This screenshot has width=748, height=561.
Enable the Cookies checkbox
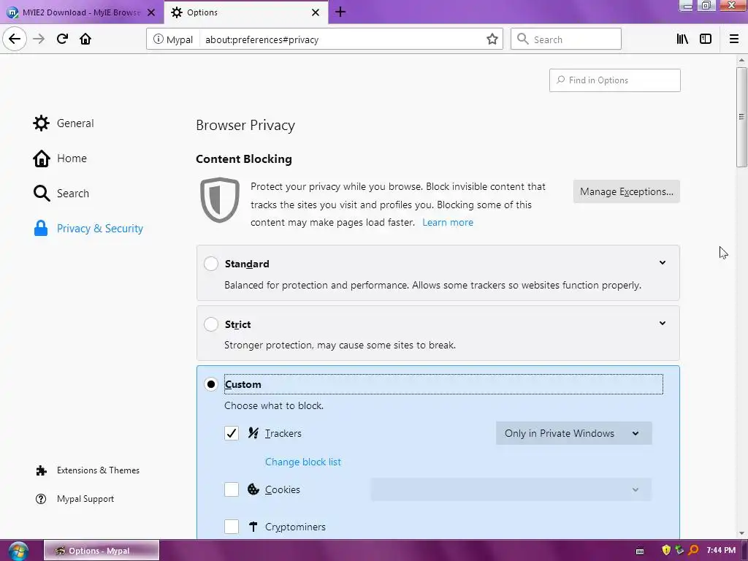[x=232, y=489]
